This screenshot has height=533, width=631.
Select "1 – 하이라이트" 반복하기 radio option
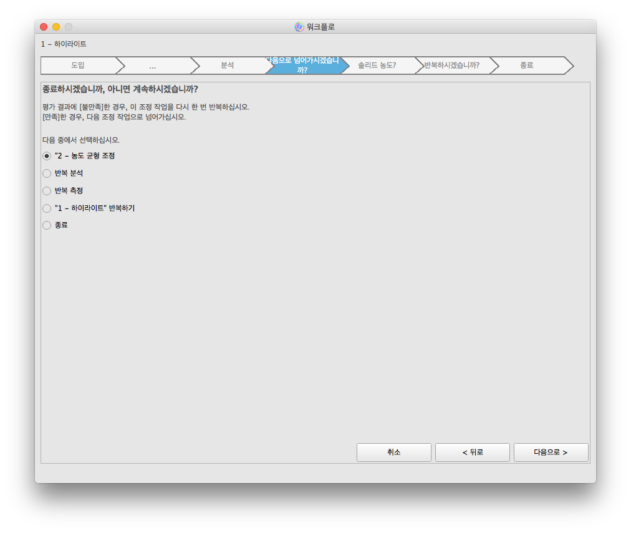tap(47, 208)
